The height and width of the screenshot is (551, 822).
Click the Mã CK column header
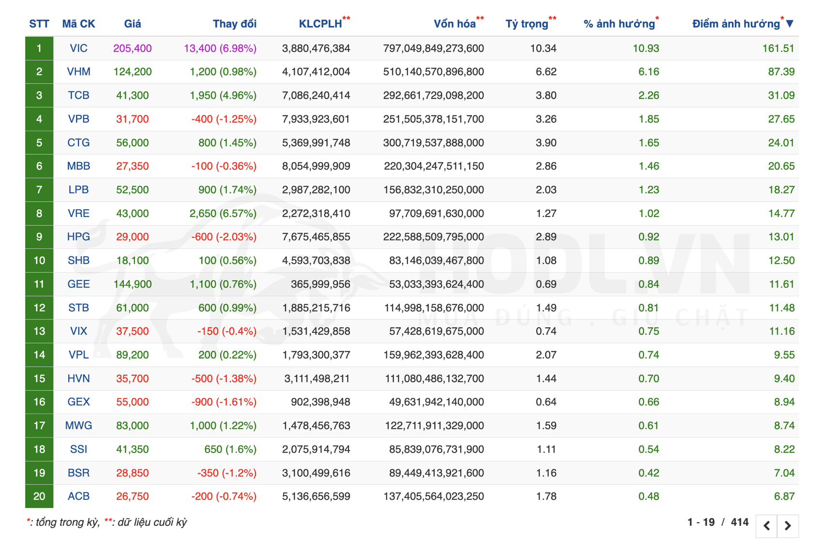click(78, 24)
